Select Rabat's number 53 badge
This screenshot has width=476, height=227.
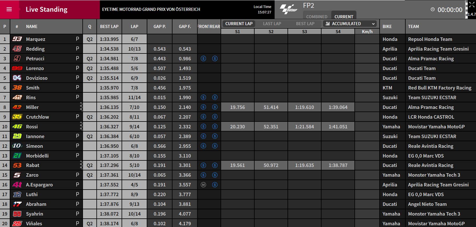pos(17,165)
